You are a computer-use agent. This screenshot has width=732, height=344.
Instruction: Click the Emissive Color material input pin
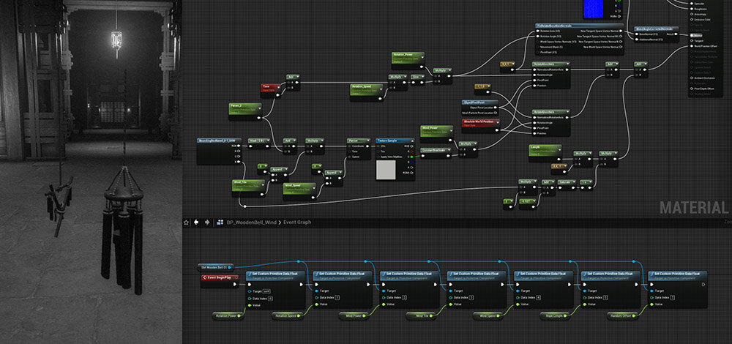(692, 20)
